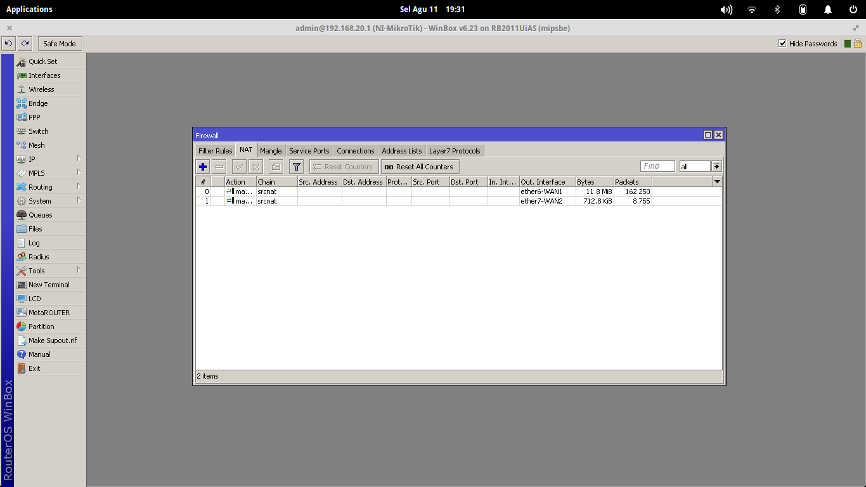
Task: Open New Terminal from the sidebar
Action: (50, 285)
